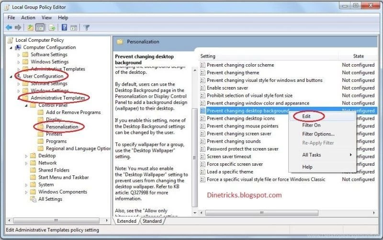
Task: Click the Export List toolbar icon
Action: click(x=52, y=27)
